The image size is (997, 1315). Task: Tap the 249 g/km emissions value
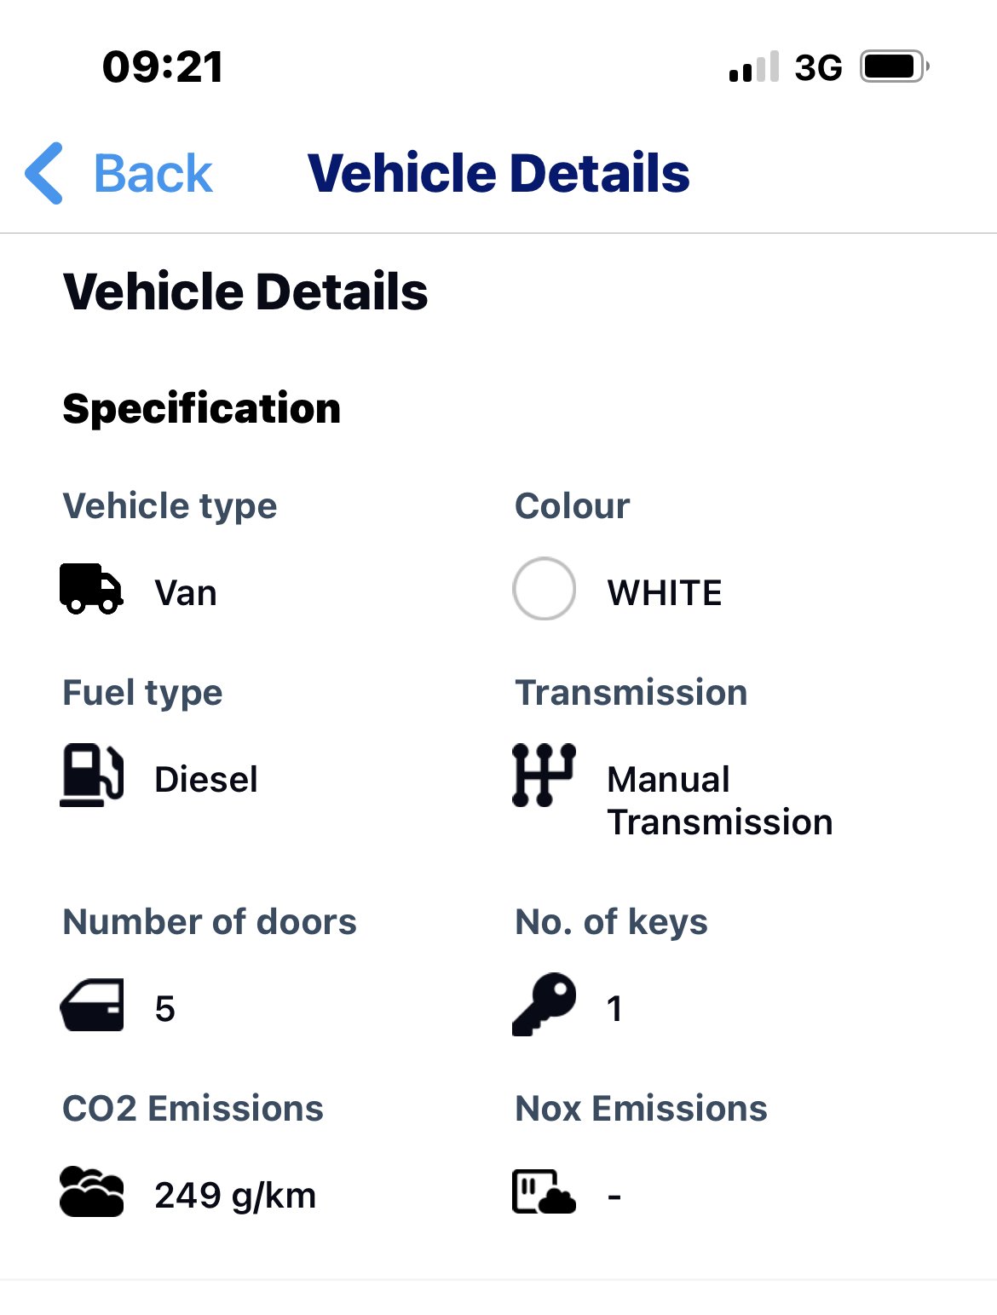(x=235, y=1196)
